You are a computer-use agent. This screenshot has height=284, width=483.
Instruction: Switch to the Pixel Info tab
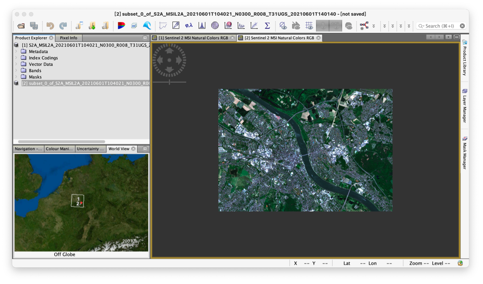point(69,38)
